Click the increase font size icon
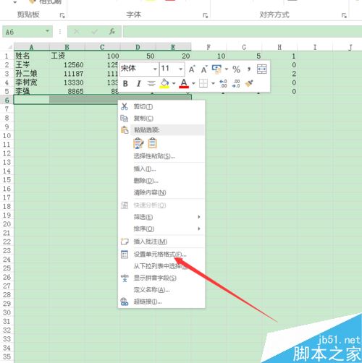The width and height of the screenshot is (362, 363). [x=192, y=69]
